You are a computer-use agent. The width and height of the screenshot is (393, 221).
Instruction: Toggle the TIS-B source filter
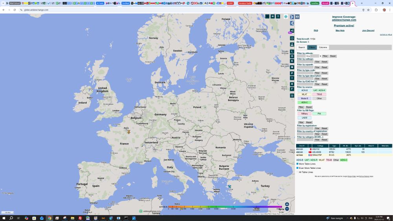point(319,94)
